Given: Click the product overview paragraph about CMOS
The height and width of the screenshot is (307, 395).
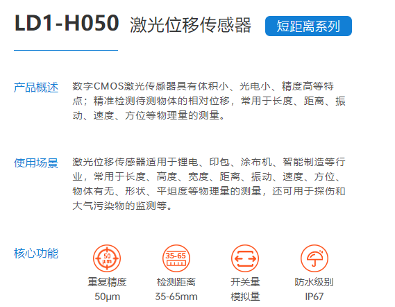Looking at the screenshot, I should 209,101.
